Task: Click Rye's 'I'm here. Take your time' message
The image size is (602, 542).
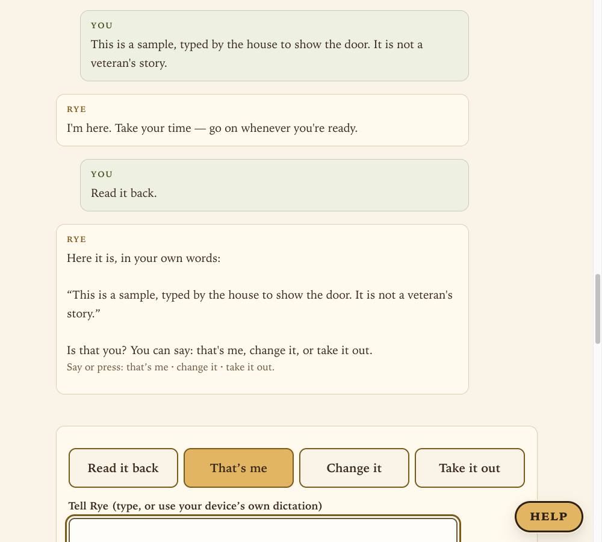Action: [x=262, y=120]
